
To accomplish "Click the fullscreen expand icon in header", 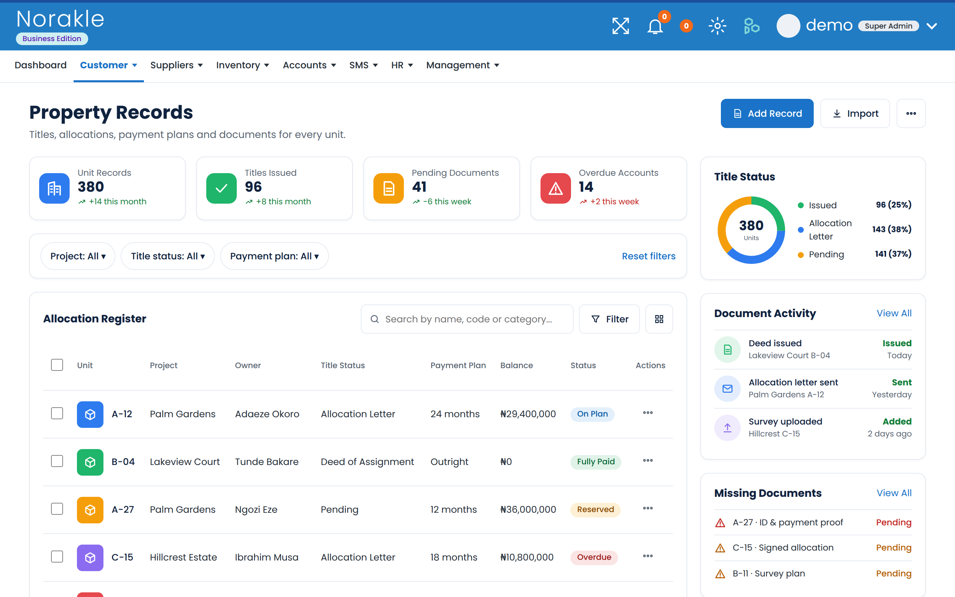I will [620, 26].
